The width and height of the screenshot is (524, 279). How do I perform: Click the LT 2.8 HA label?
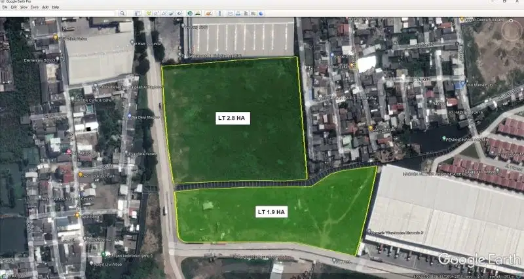tap(232, 119)
